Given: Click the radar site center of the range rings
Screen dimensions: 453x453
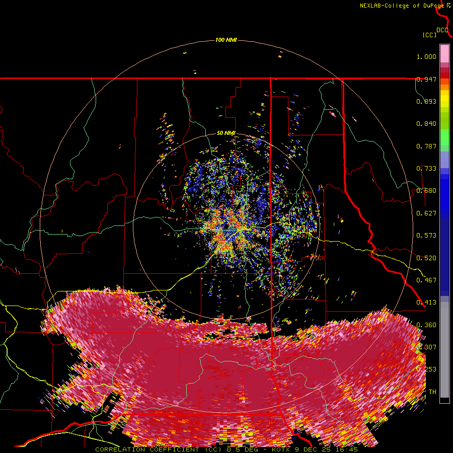Looking at the screenshot, I should pyautogui.click(x=226, y=226).
